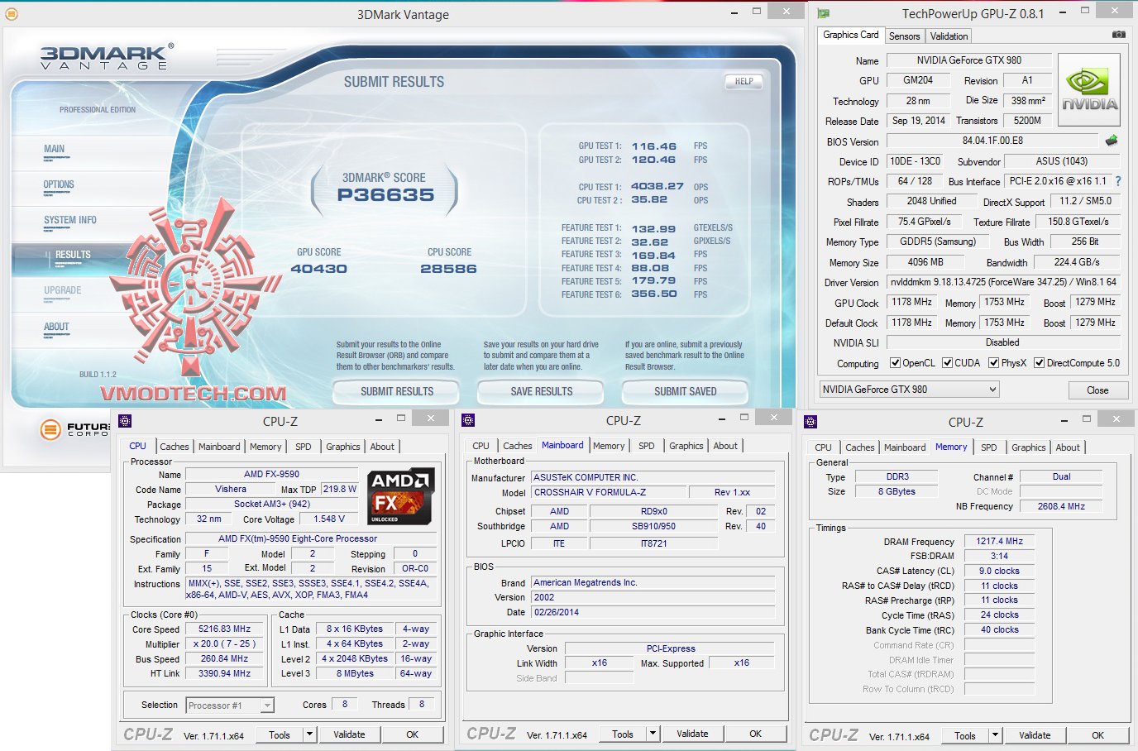Click the BIOS Version field 84.04.1F.00.E8
Image resolution: width=1138 pixels, height=751 pixels.
(992, 141)
